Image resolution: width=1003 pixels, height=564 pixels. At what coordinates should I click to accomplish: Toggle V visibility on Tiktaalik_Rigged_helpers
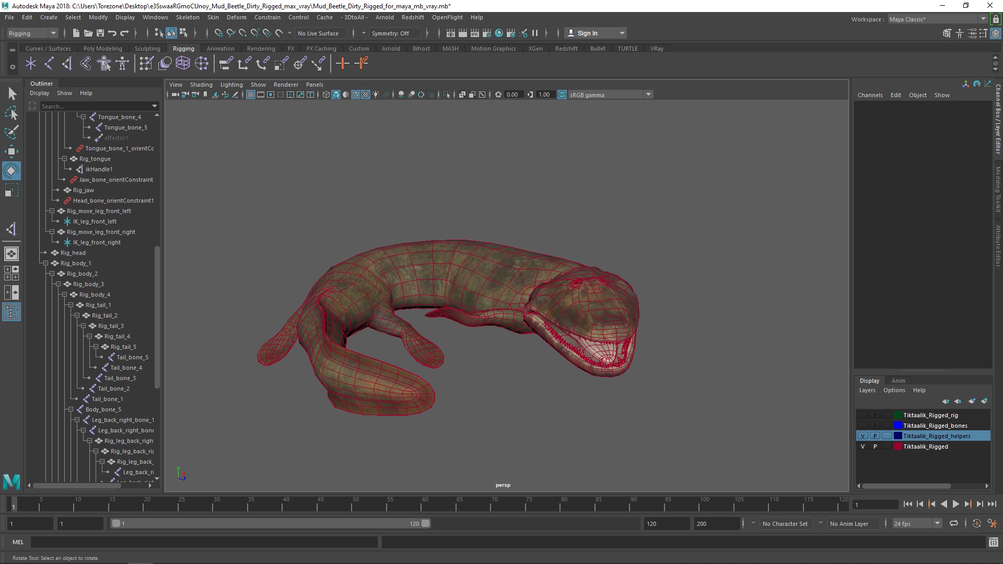862,436
